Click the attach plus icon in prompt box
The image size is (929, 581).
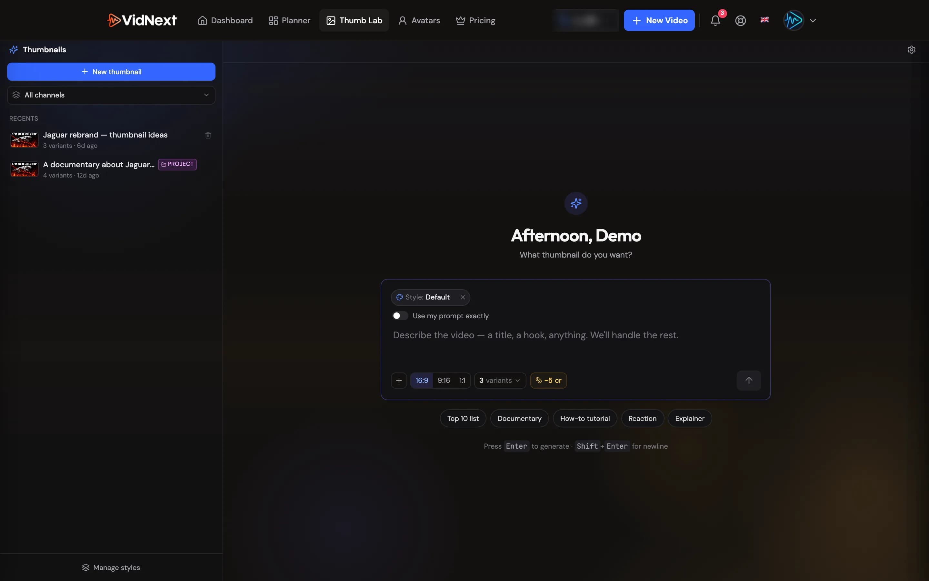coord(399,381)
